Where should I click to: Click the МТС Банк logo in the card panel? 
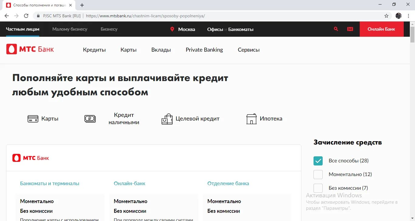30,158
